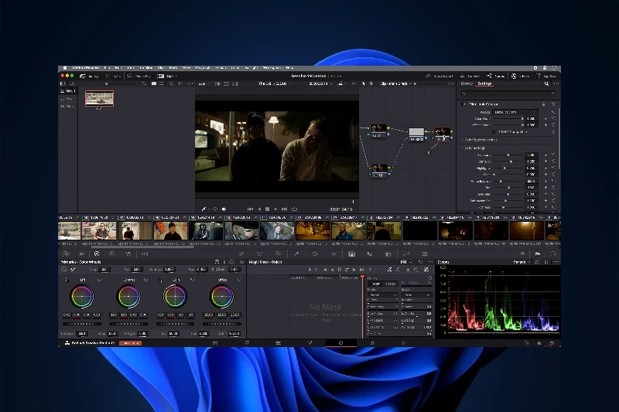Toggle the Media Pool panel
Image resolution: width=619 pixels, height=412 pixels.
click(139, 76)
